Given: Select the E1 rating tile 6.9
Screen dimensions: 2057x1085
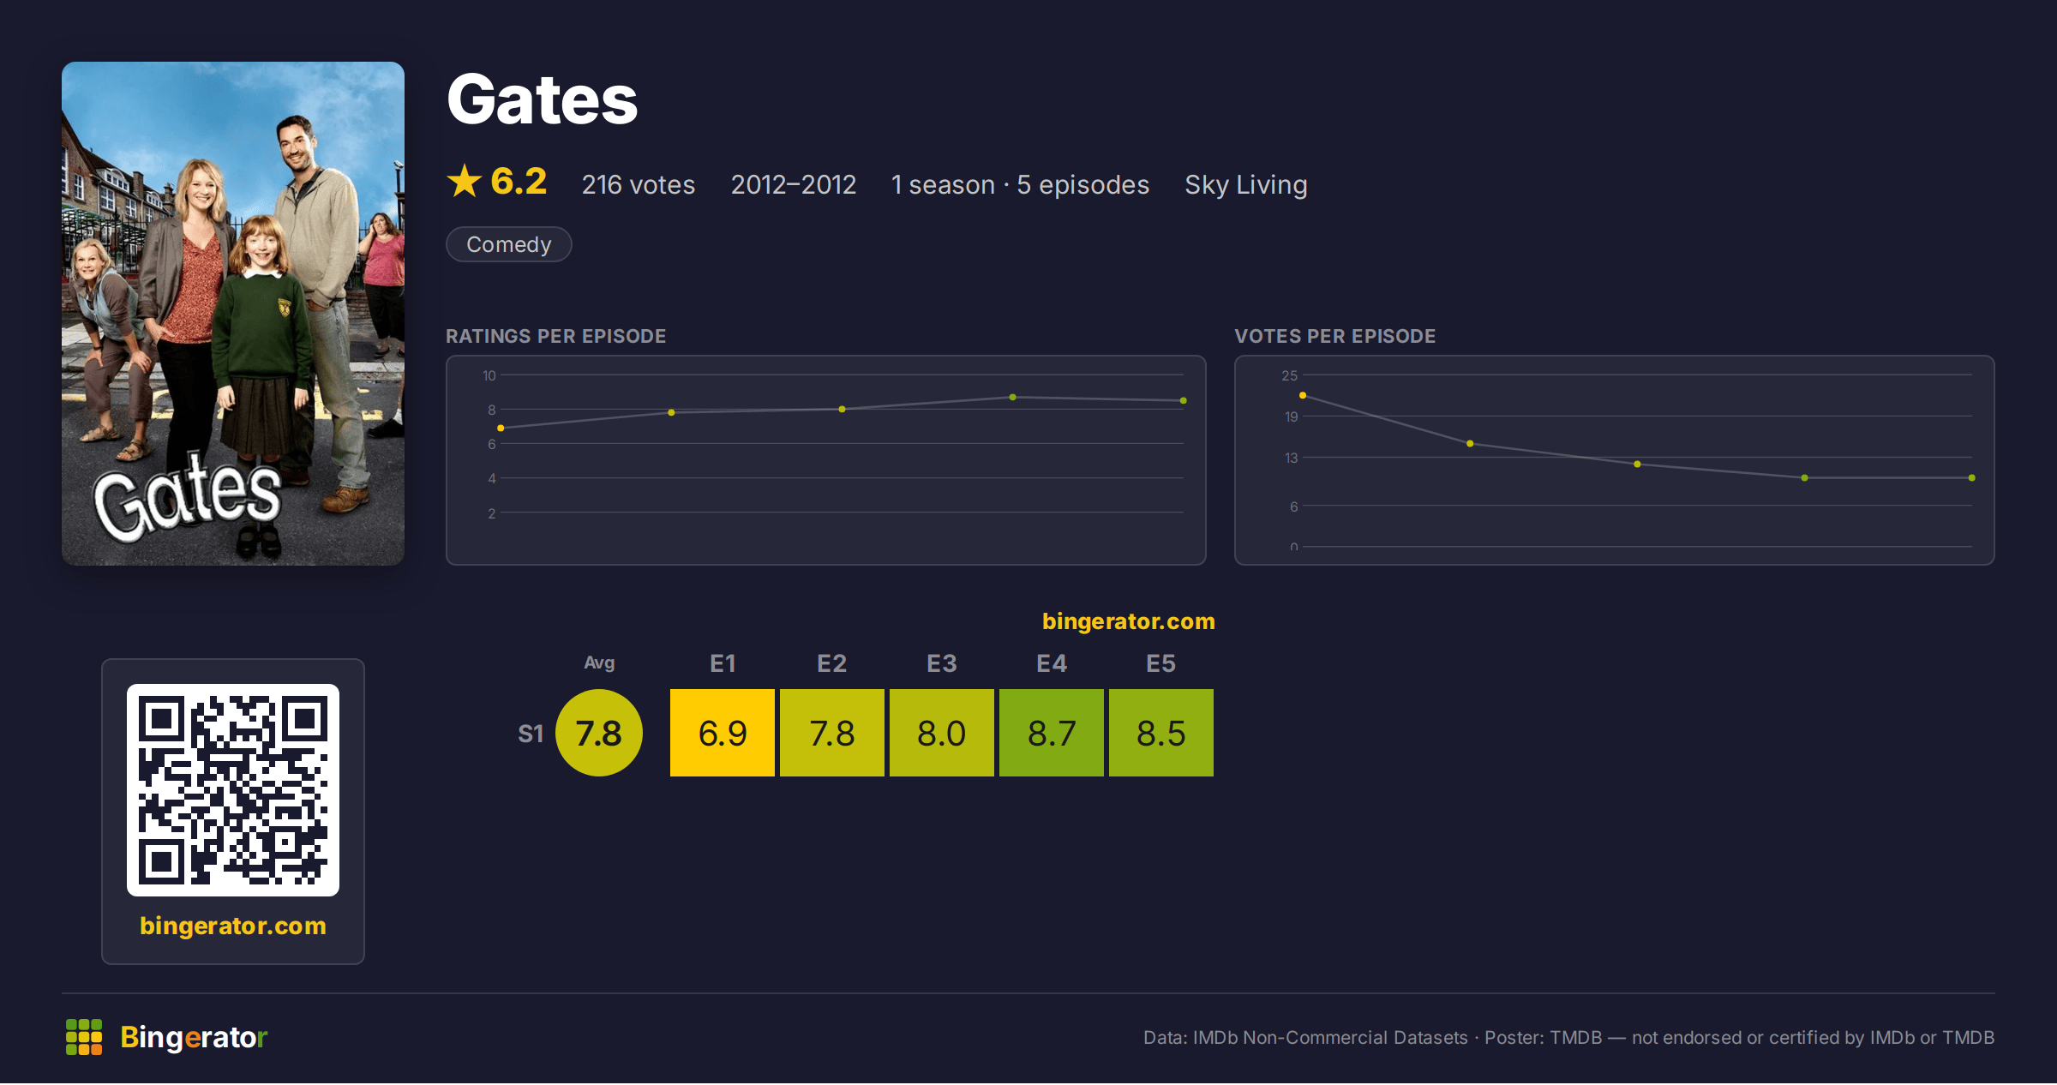Looking at the screenshot, I should (x=723, y=733).
